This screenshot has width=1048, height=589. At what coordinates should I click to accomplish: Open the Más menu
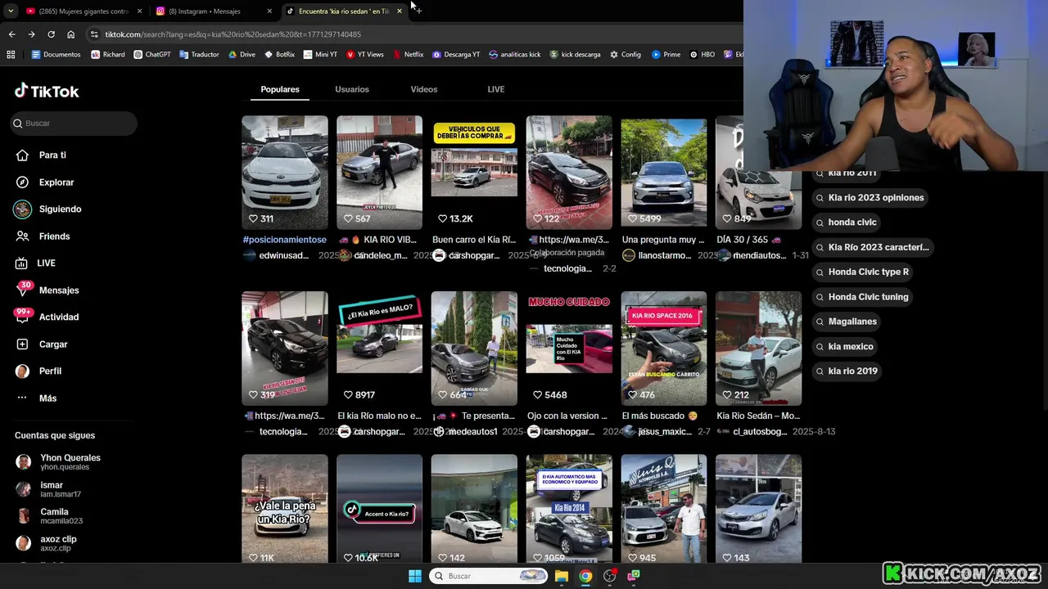click(x=47, y=398)
